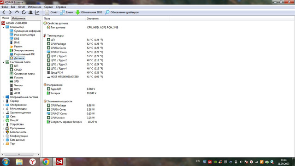The height and width of the screenshot is (166, 295).
Task: Expand the DirectX node
Action: pos(3,120)
